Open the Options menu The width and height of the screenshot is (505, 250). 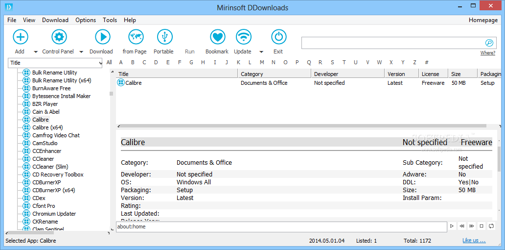[86, 20]
